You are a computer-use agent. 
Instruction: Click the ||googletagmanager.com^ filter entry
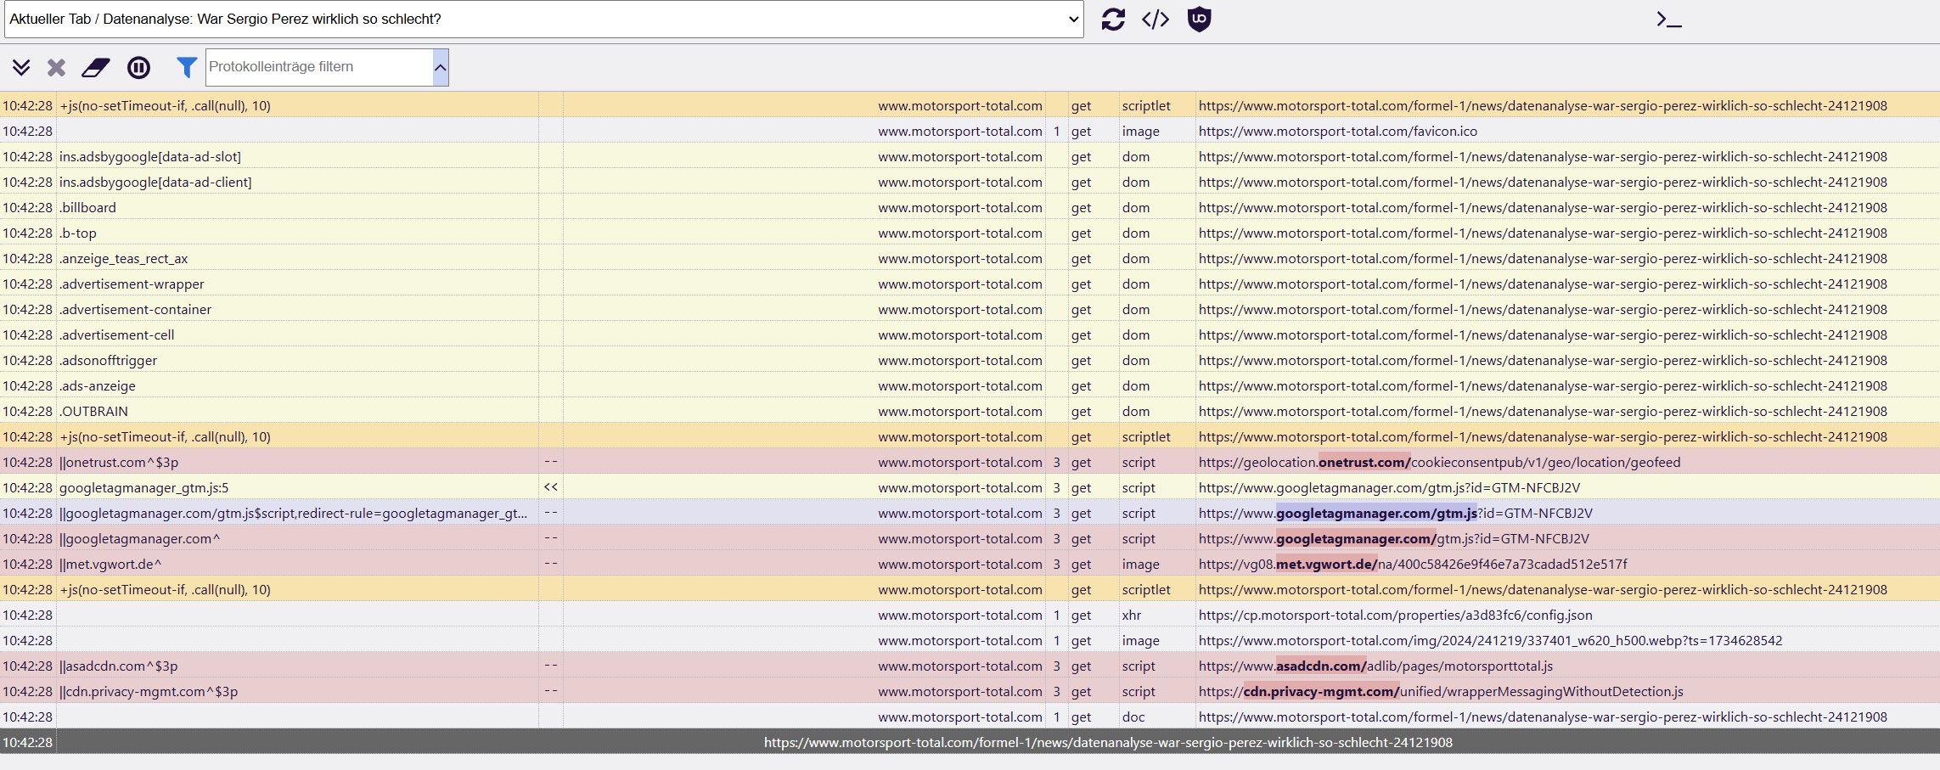pyautogui.click(x=139, y=538)
